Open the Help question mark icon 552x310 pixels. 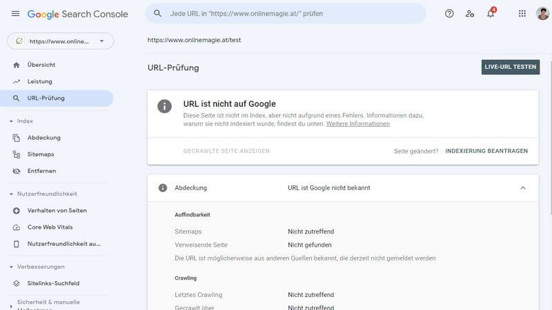pyautogui.click(x=449, y=14)
